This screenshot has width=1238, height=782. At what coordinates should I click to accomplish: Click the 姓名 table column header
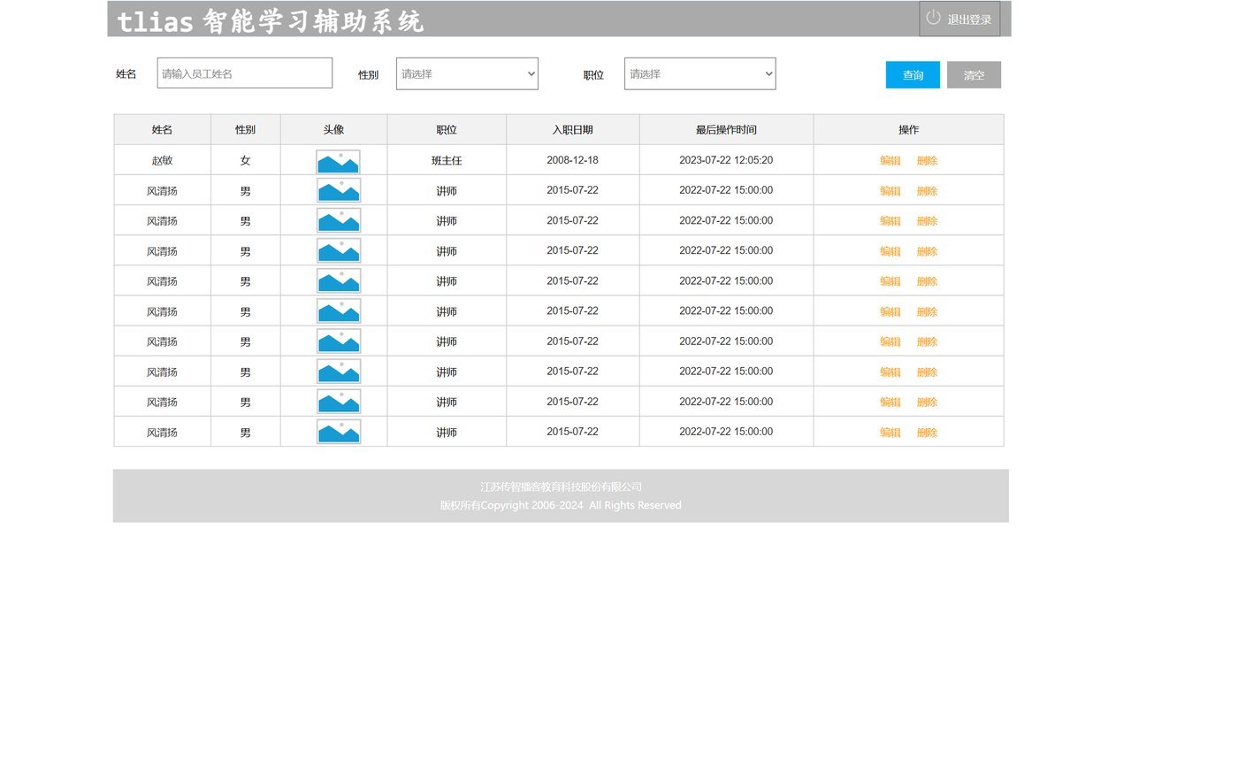162,129
